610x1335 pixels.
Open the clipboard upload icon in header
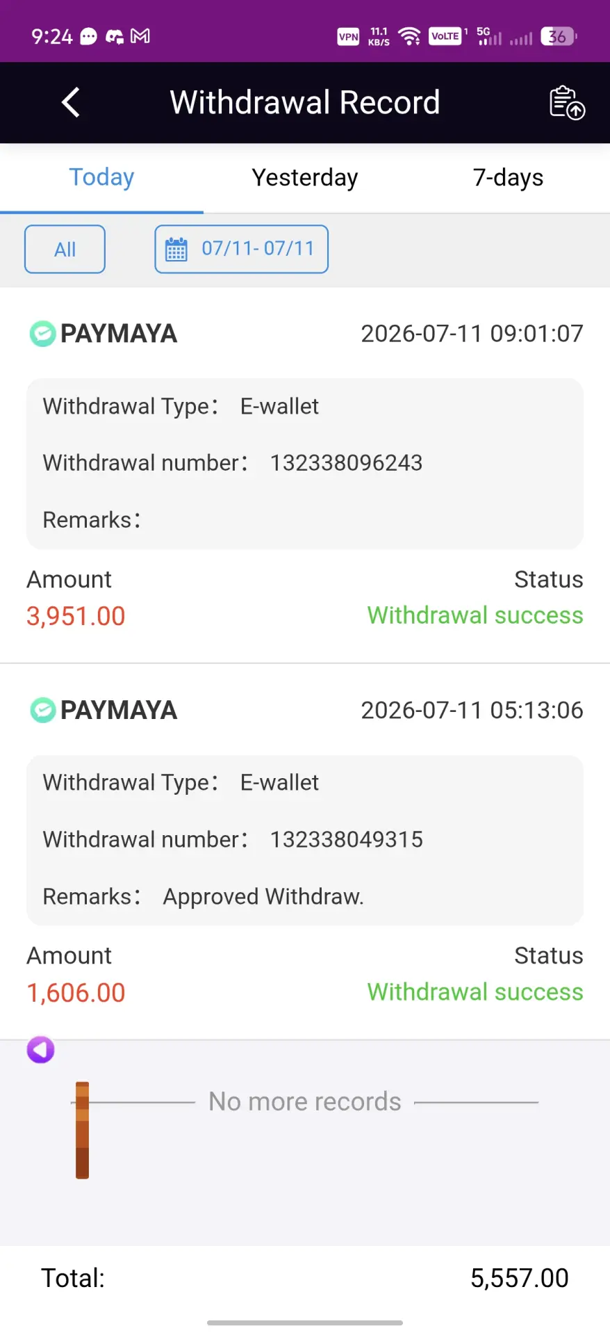tap(567, 103)
